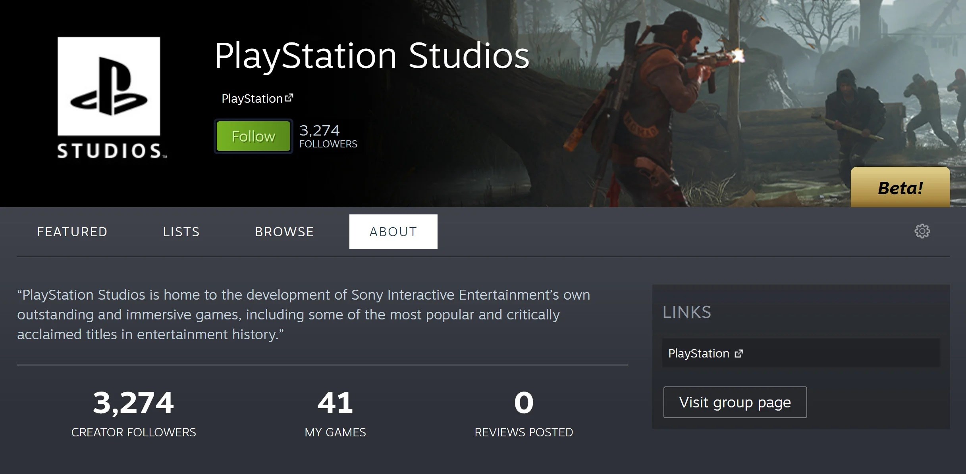Select the About tab
The image size is (966, 474).
click(x=393, y=232)
